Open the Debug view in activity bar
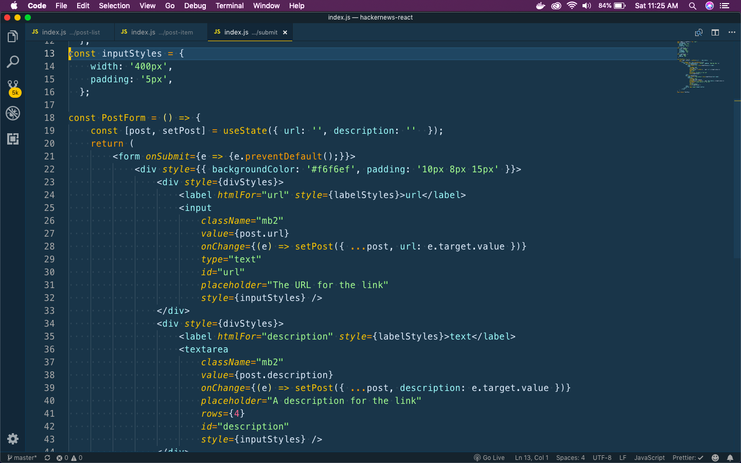The image size is (741, 463). [13, 113]
